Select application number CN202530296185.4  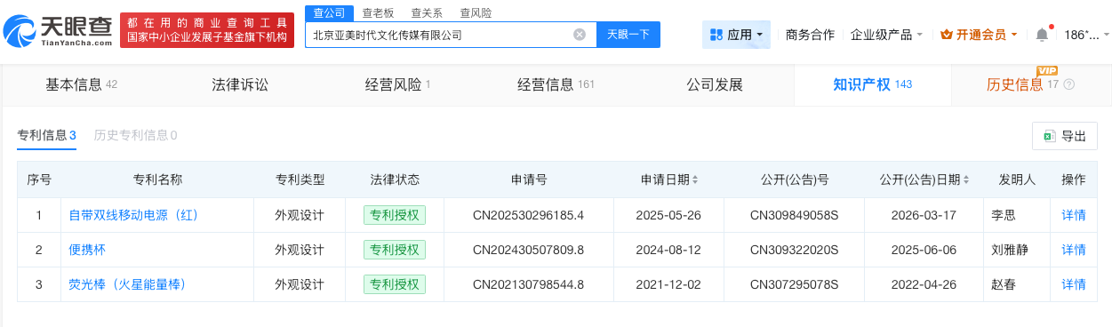click(528, 214)
